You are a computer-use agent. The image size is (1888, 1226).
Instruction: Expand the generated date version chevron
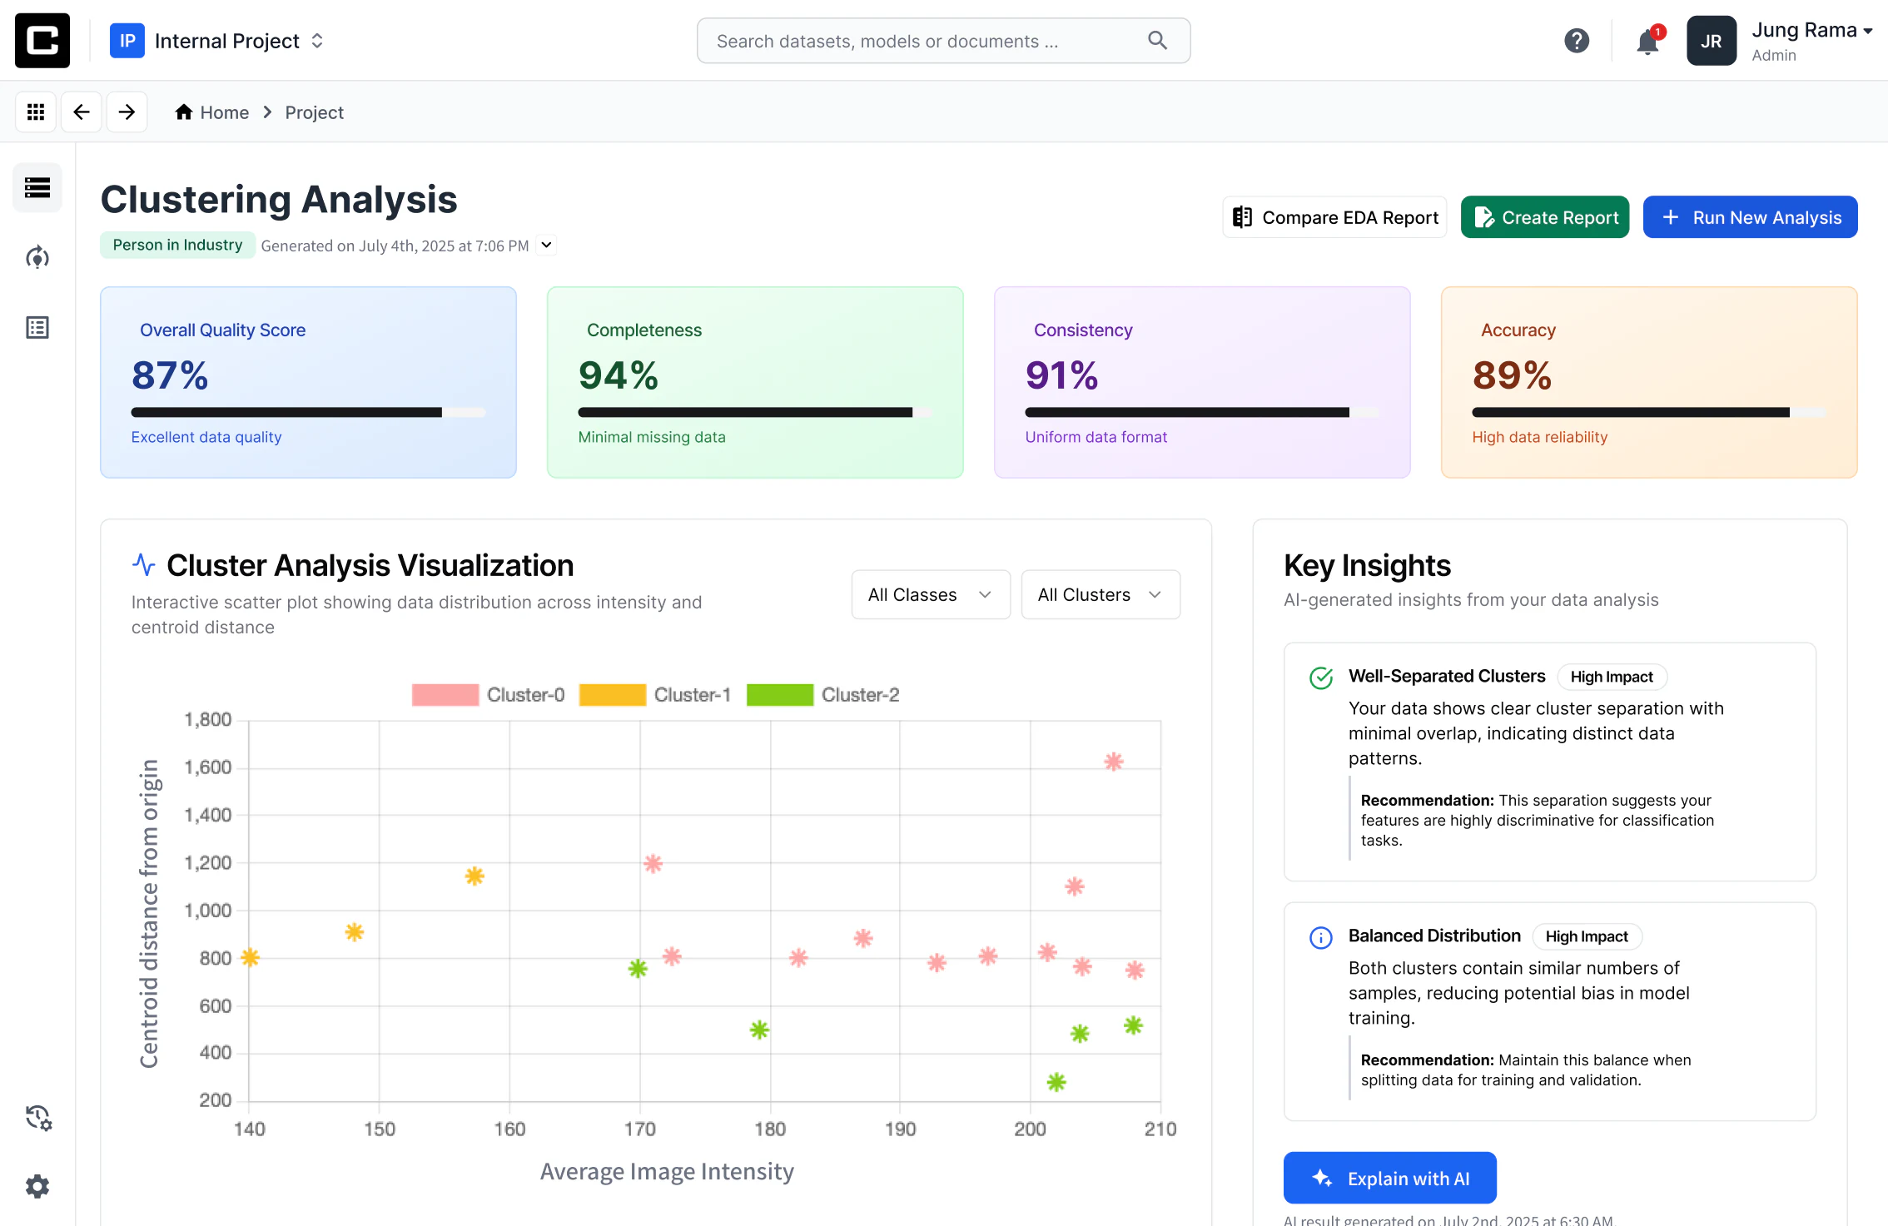pyautogui.click(x=546, y=245)
